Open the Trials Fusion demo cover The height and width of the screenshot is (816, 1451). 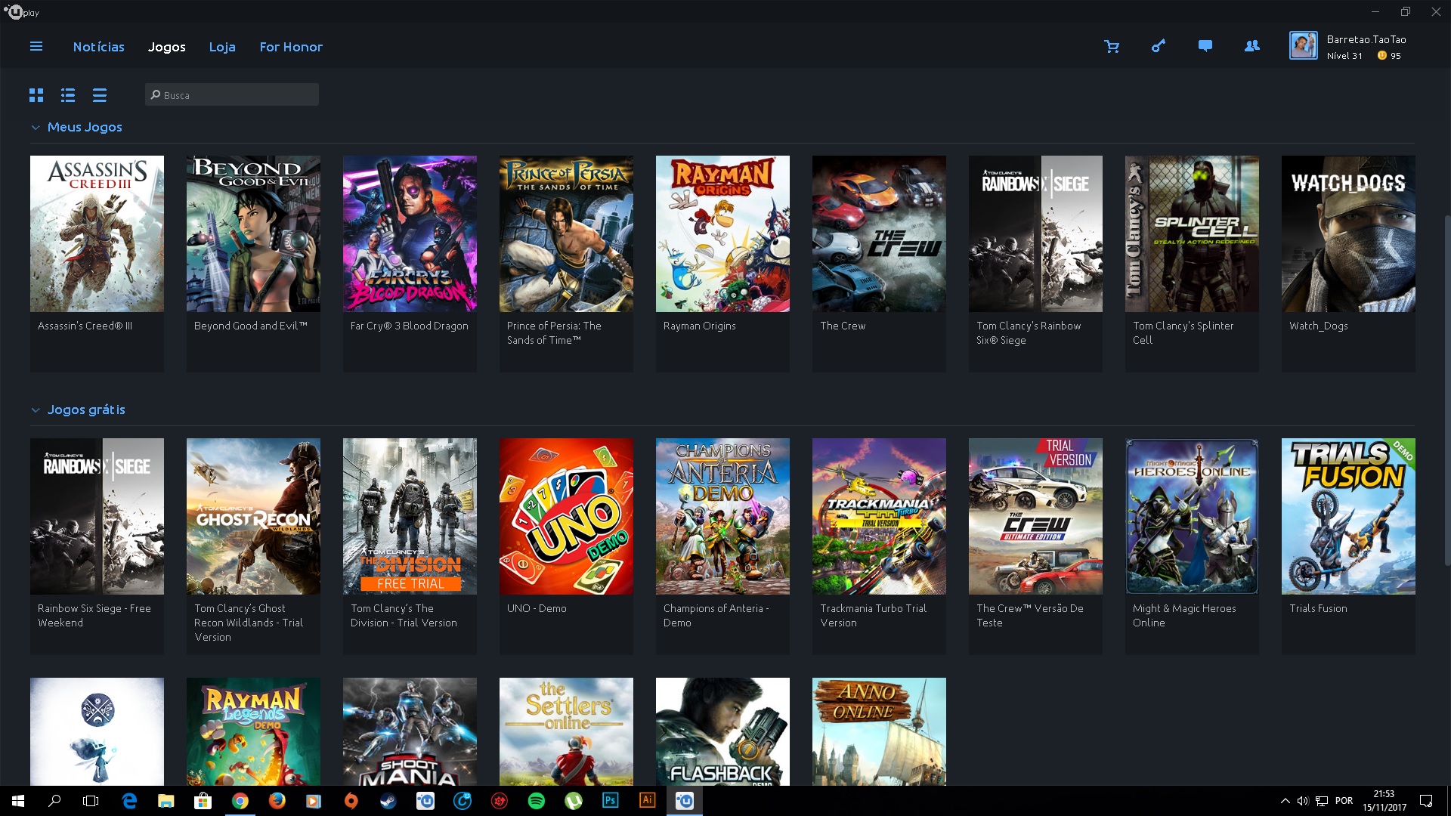(1348, 516)
